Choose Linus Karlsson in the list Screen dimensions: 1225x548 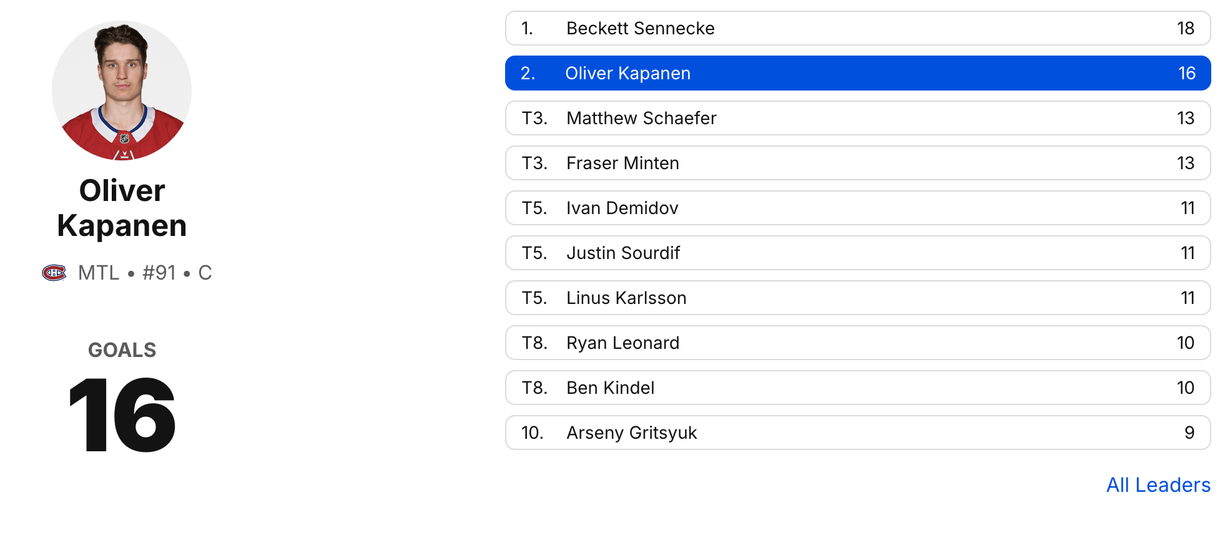pyautogui.click(x=857, y=298)
